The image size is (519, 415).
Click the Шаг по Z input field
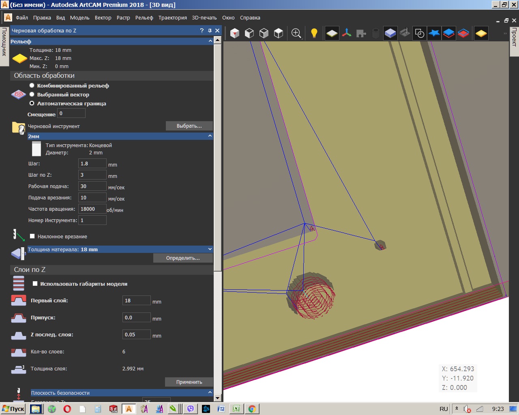click(92, 175)
